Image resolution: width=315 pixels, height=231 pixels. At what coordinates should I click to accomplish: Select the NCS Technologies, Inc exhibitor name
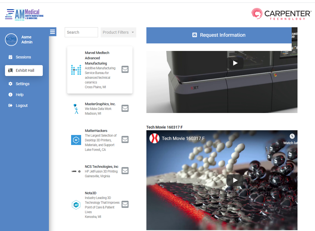coord(101,167)
